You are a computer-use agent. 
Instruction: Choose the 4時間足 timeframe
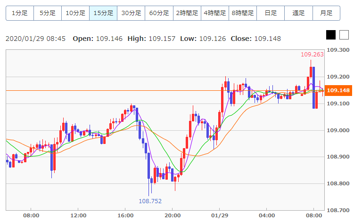(x=215, y=13)
